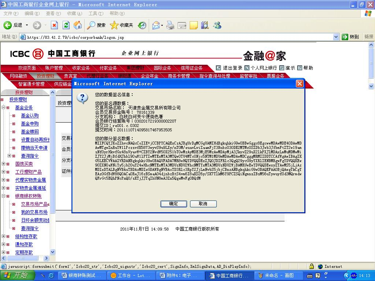Open the address bar dropdown arrow

click(x=336, y=37)
